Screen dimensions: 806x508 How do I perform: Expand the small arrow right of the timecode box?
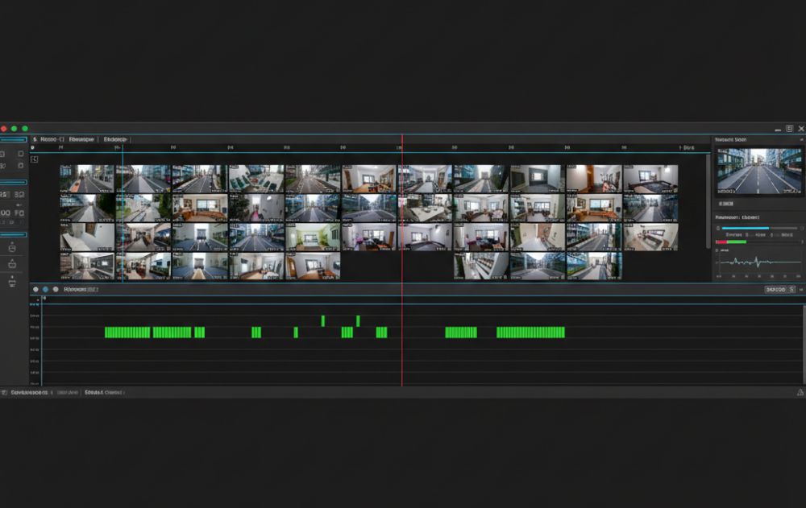pos(801,290)
